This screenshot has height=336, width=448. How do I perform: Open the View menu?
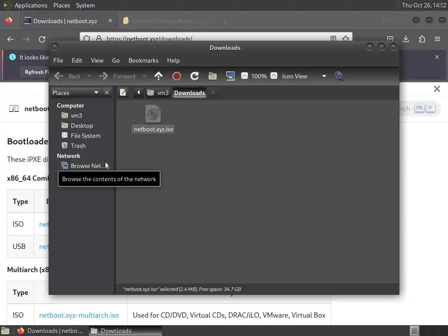97,60
